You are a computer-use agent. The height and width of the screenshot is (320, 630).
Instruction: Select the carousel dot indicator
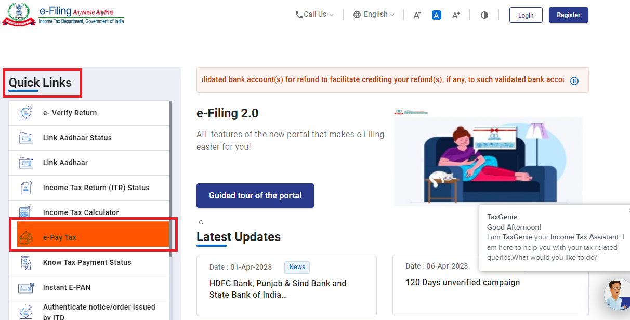(201, 222)
